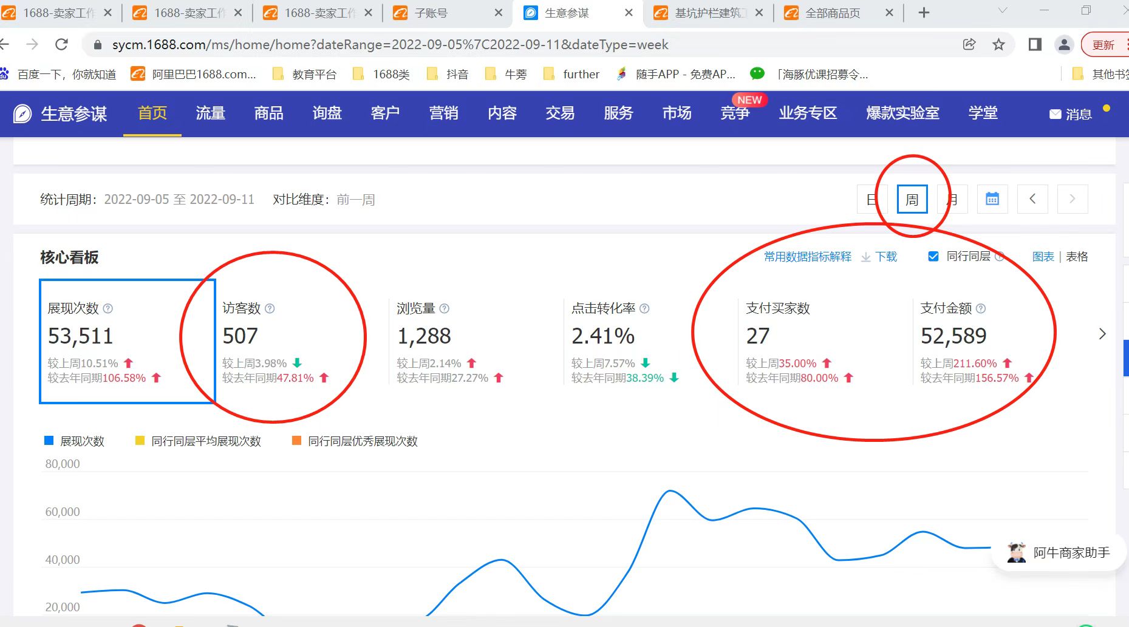The height and width of the screenshot is (627, 1129).
Task: Click the help icon next to 支付金额
Action: [981, 308]
